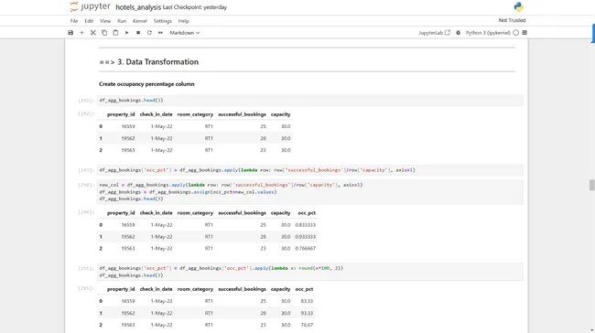Open the View menu
The height and width of the screenshot is (333, 595).
[105, 21]
